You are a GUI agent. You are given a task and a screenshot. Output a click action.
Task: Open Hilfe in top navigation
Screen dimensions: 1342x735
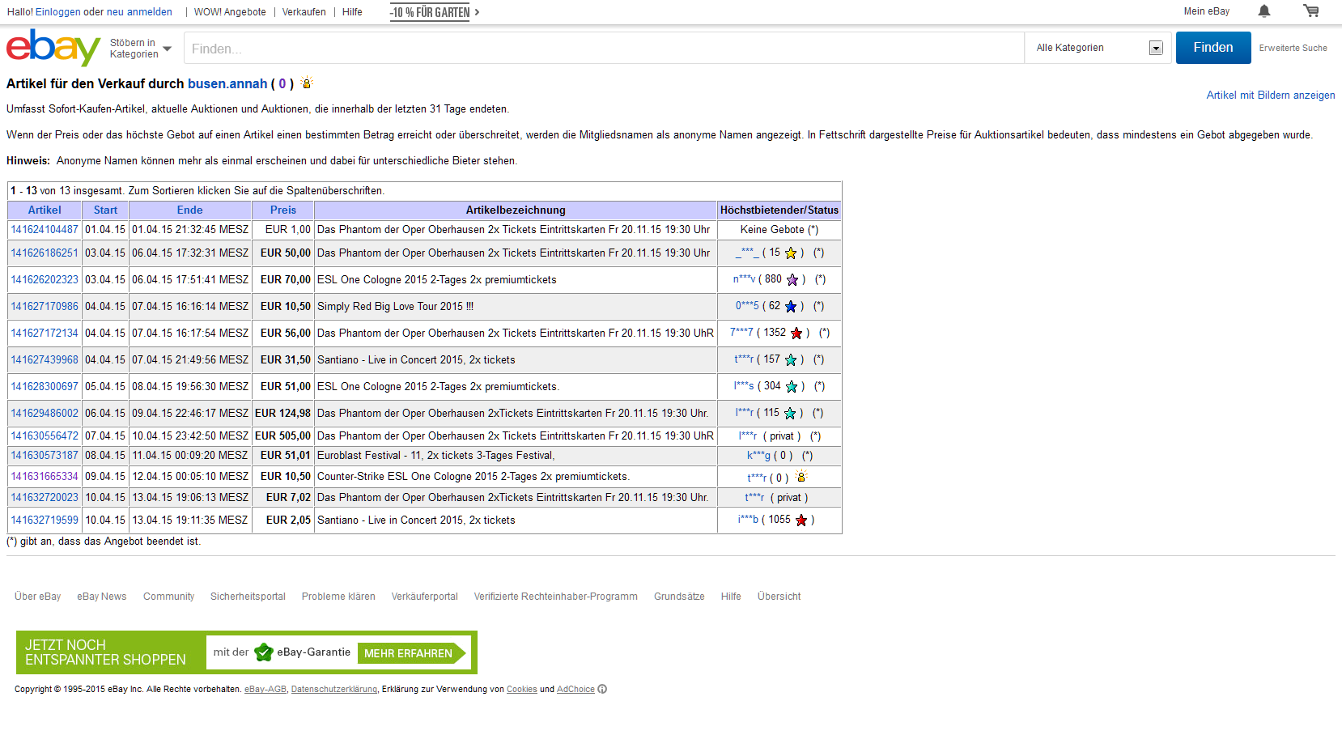point(352,12)
